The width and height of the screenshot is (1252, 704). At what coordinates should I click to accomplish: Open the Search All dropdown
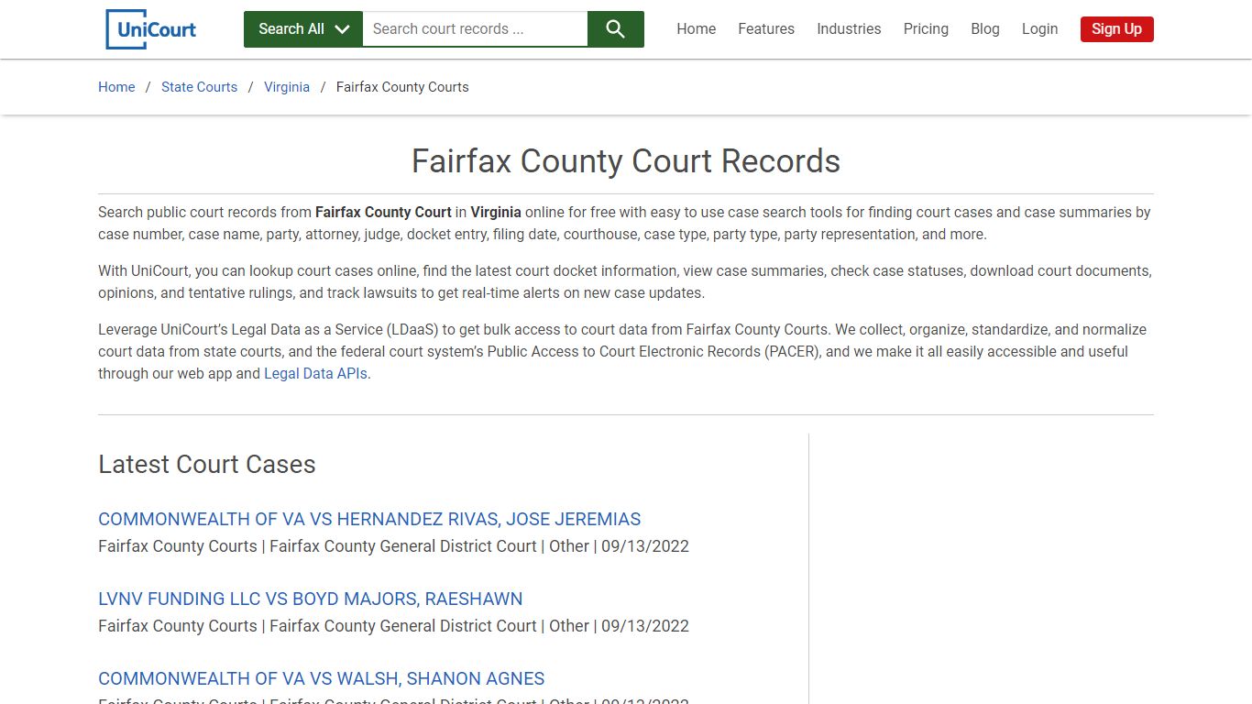coord(303,29)
